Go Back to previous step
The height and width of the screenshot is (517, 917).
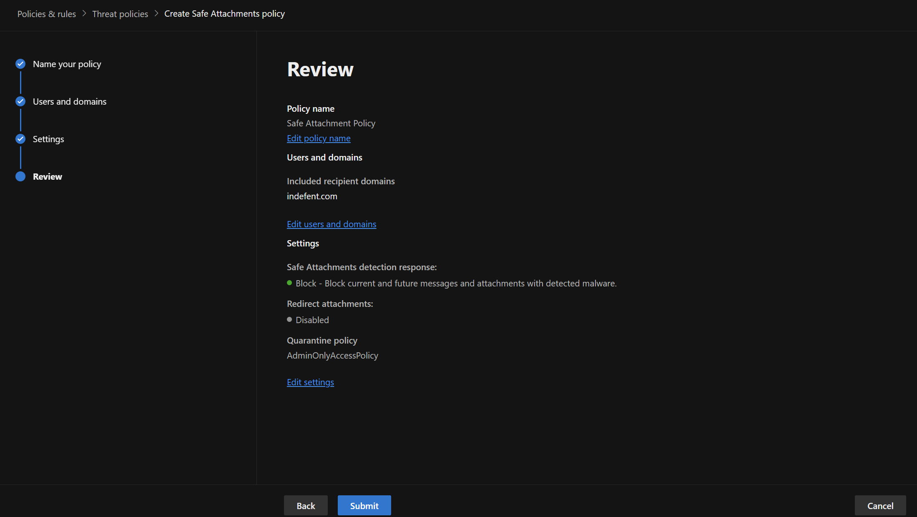306,506
